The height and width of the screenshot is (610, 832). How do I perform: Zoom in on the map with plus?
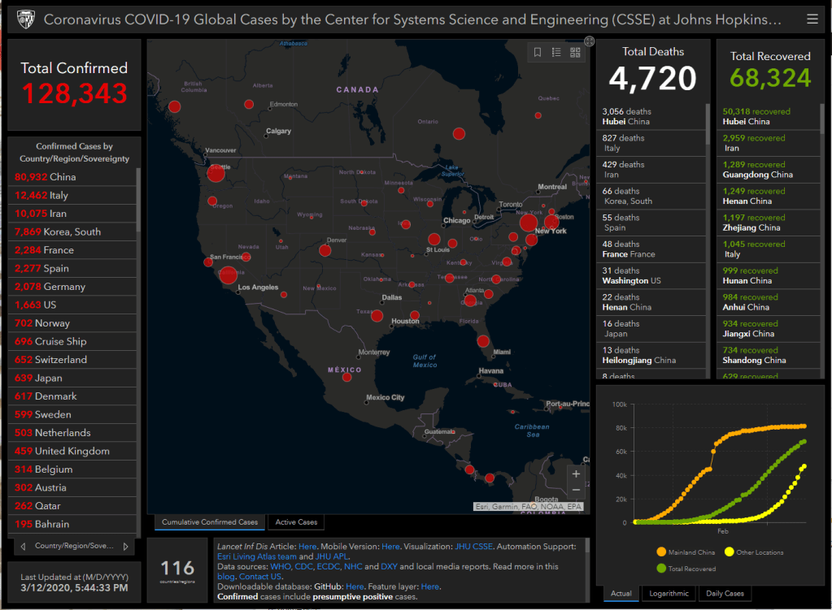(576, 474)
